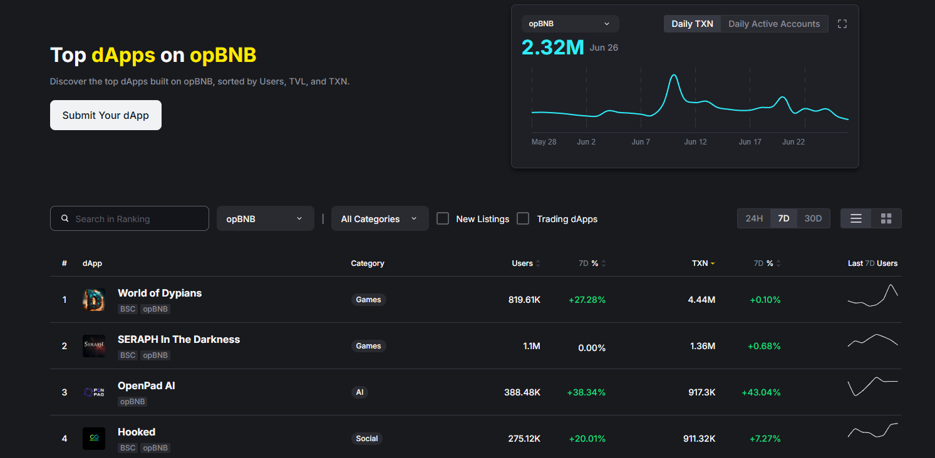The width and height of the screenshot is (935, 458).
Task: Enable the New Listings checkbox
Action: pyautogui.click(x=443, y=218)
